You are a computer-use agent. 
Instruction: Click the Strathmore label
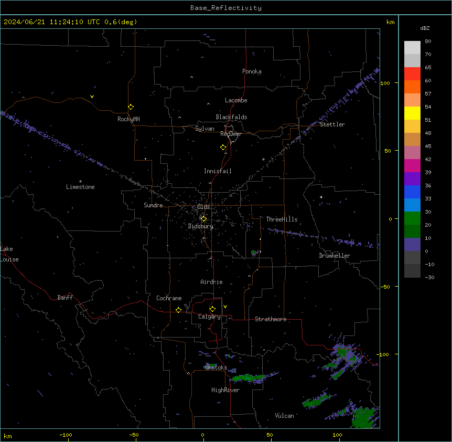tap(271, 319)
